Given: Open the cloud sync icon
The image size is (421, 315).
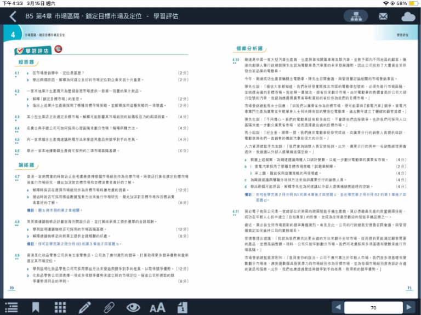Looking at the screenshot, I should (408, 16).
